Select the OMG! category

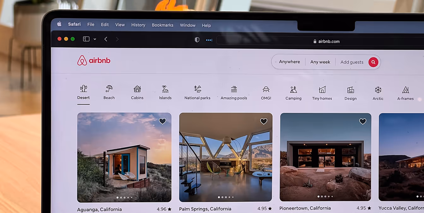click(x=266, y=93)
